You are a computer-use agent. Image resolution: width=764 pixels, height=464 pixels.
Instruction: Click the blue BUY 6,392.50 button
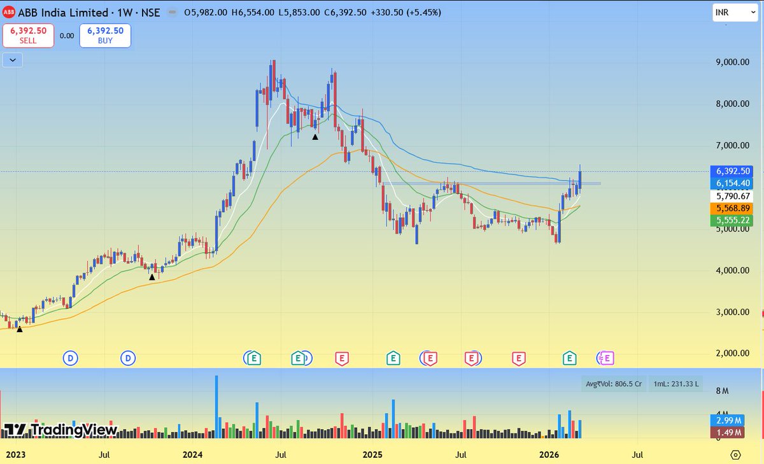(x=105, y=36)
